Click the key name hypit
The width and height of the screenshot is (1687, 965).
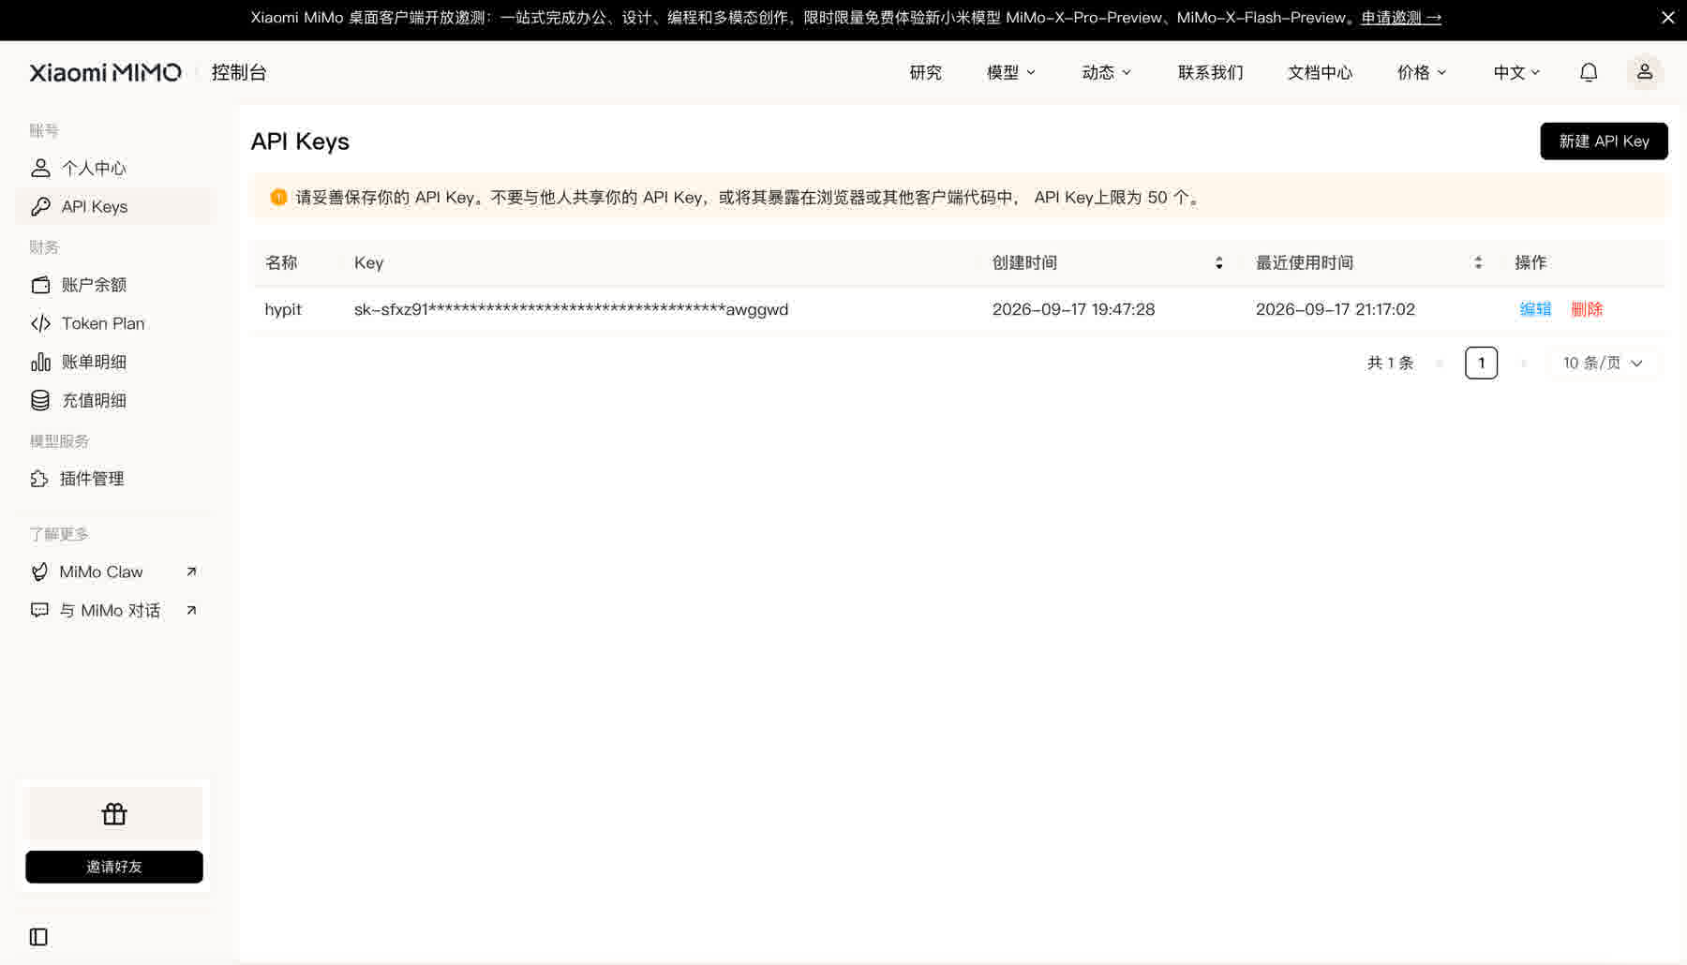point(283,309)
